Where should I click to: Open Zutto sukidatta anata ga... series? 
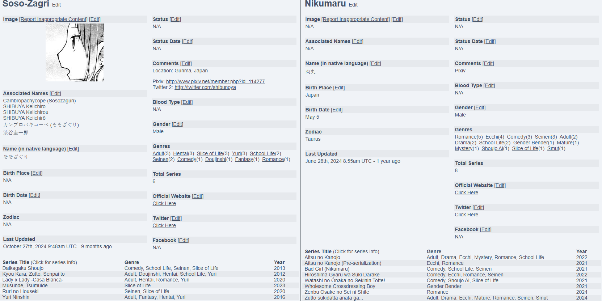(334, 298)
